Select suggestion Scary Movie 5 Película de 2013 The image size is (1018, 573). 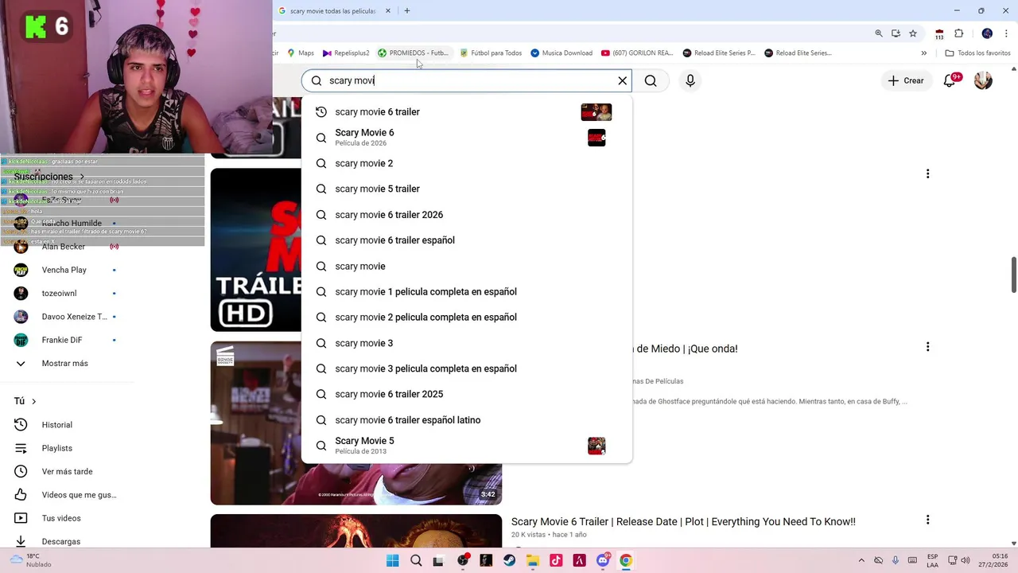pyautogui.click(x=467, y=446)
